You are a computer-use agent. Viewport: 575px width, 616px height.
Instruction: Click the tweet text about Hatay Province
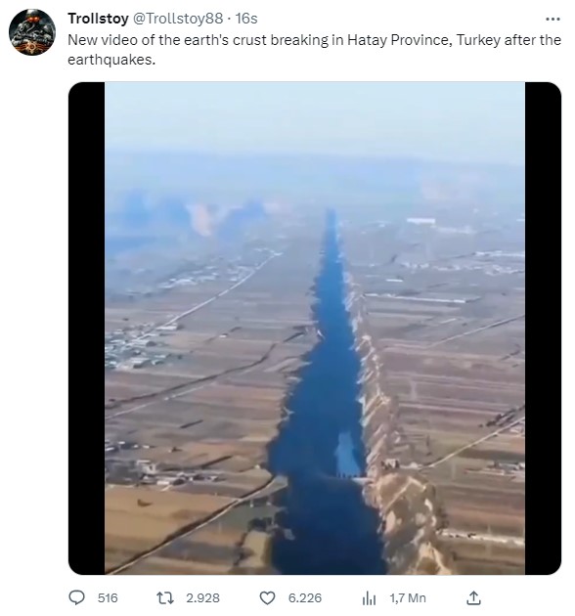click(x=314, y=50)
